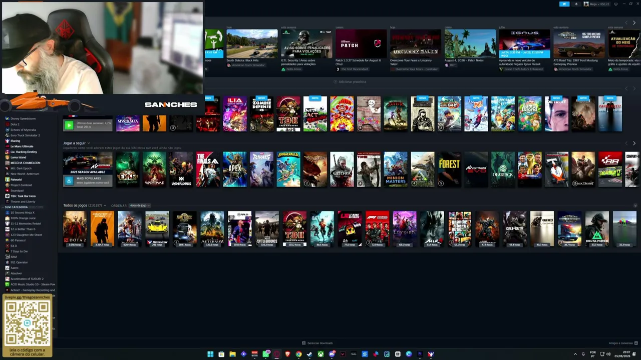Select iRacing in the library sidebar
This screenshot has width=641, height=360.
[16, 140]
